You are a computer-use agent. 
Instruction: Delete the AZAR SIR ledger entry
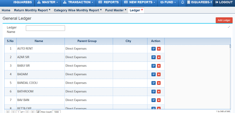[159, 57]
